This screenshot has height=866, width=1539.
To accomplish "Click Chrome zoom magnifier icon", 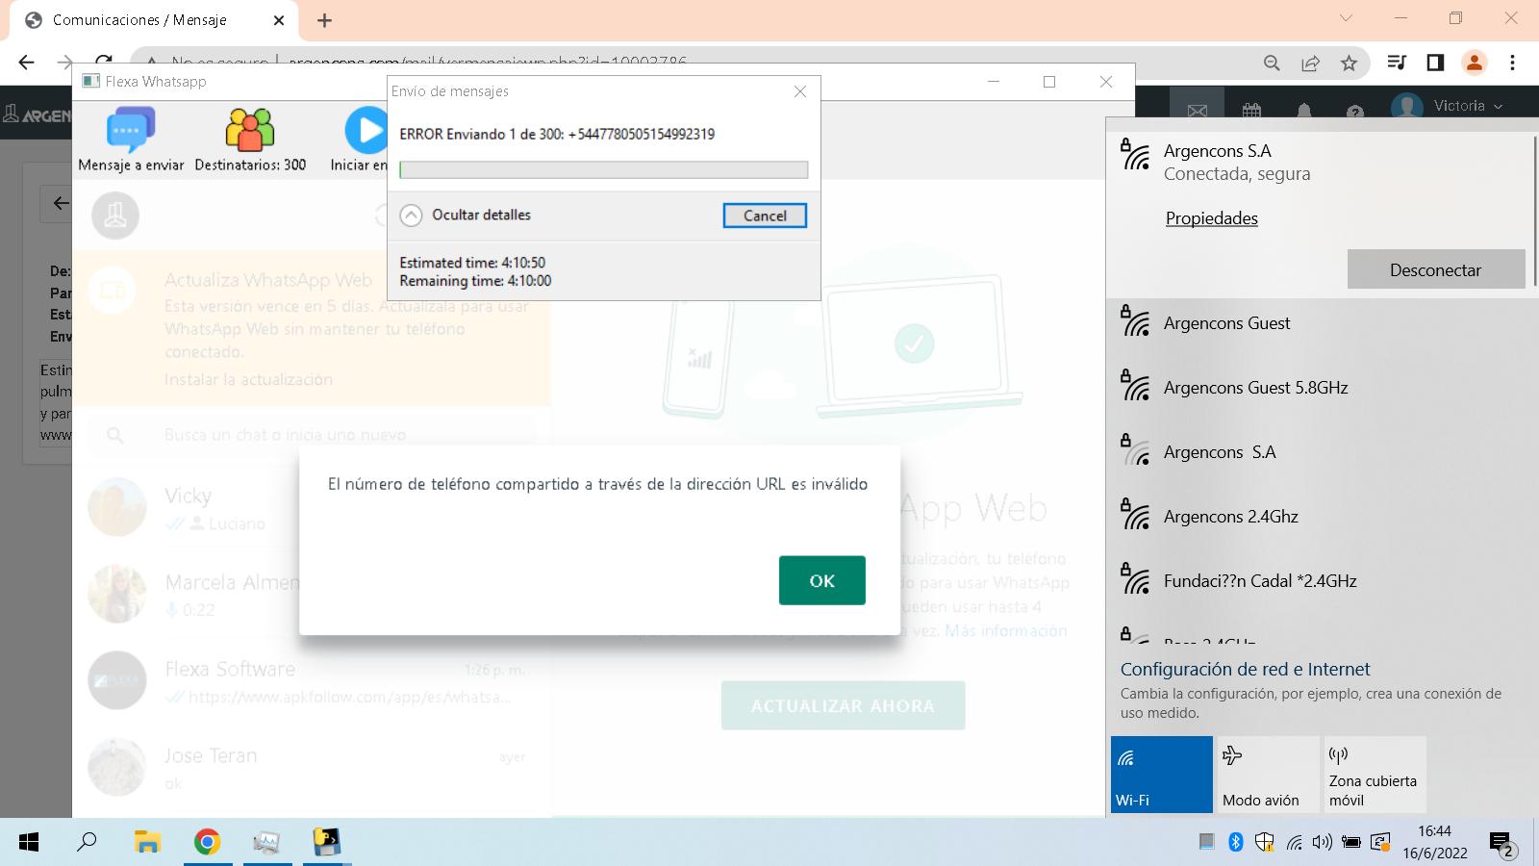I will point(1272,63).
